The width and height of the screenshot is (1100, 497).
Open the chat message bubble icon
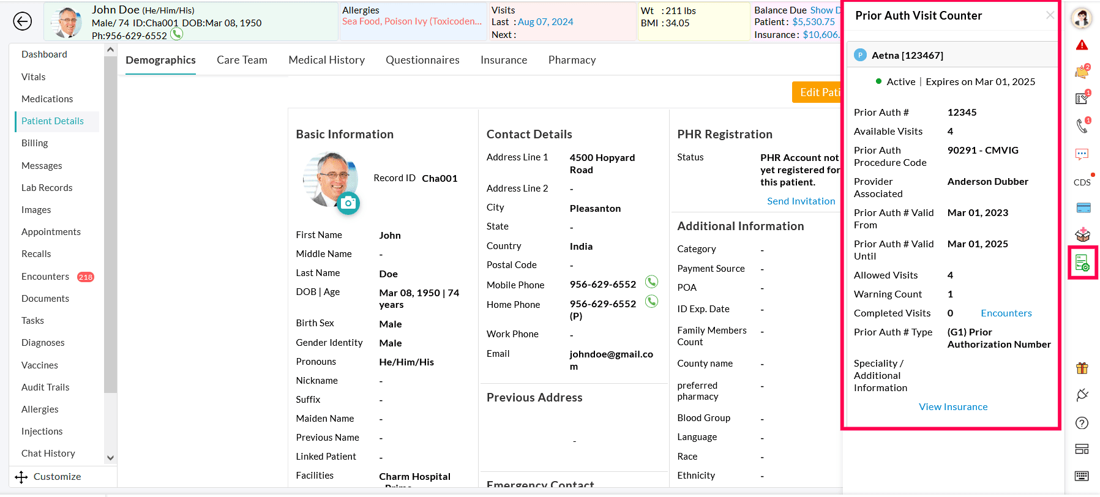(1082, 154)
